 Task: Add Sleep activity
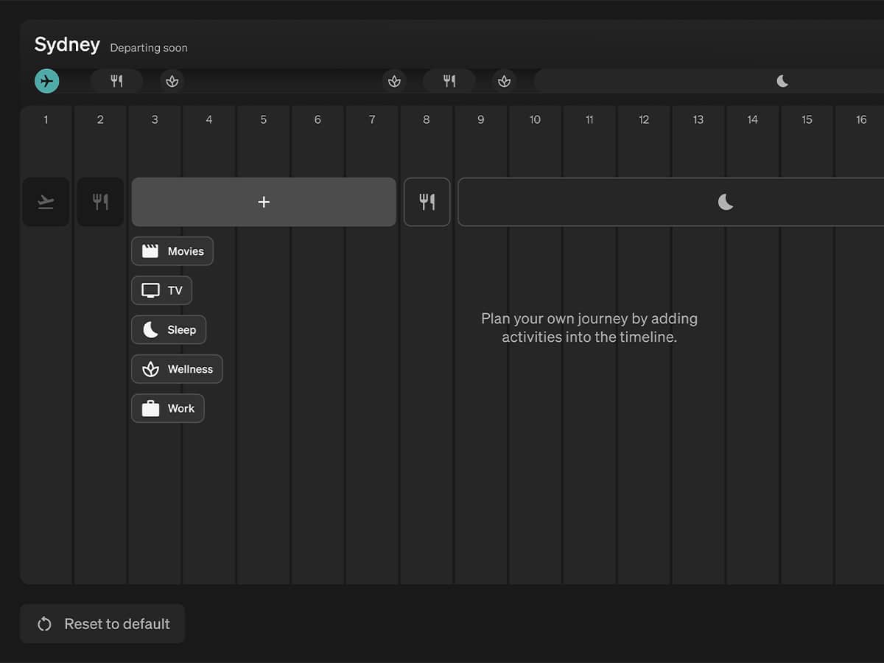tap(169, 329)
